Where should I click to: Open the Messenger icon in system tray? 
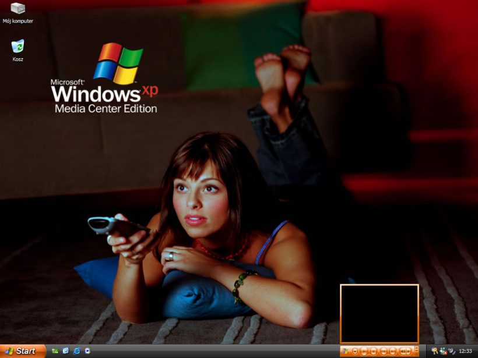coord(443,351)
